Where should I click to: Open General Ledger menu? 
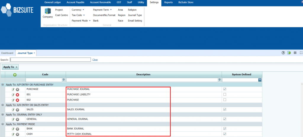[x=53, y=2]
